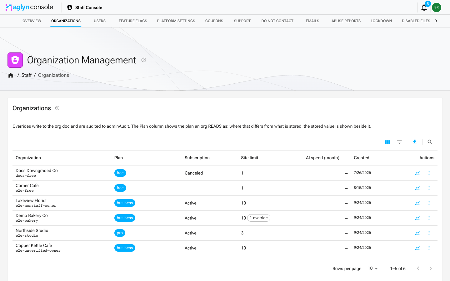Viewport: 450px width, 281px height.
Task: Click the Staff Console header link
Action: coord(85,7)
